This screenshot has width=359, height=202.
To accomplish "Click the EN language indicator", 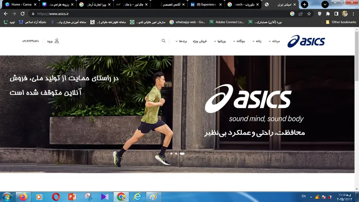I will click(x=304, y=196).
